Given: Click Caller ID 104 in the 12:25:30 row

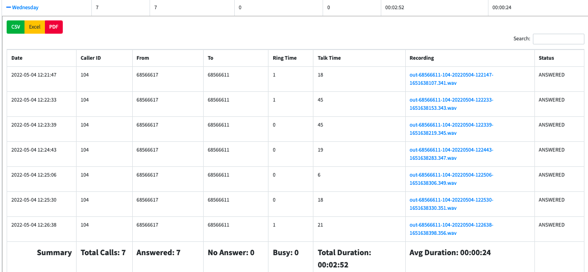Looking at the screenshot, I should [84, 200].
